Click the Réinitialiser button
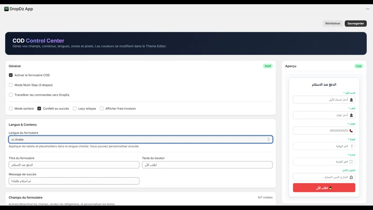Image resolution: width=373 pixels, height=210 pixels. coord(332,23)
